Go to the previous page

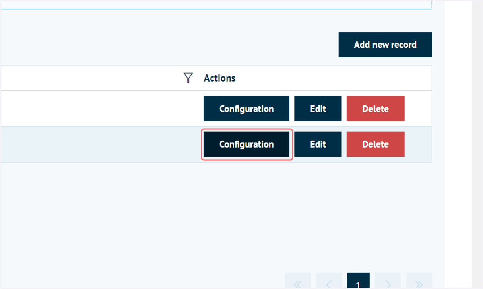pos(328,281)
